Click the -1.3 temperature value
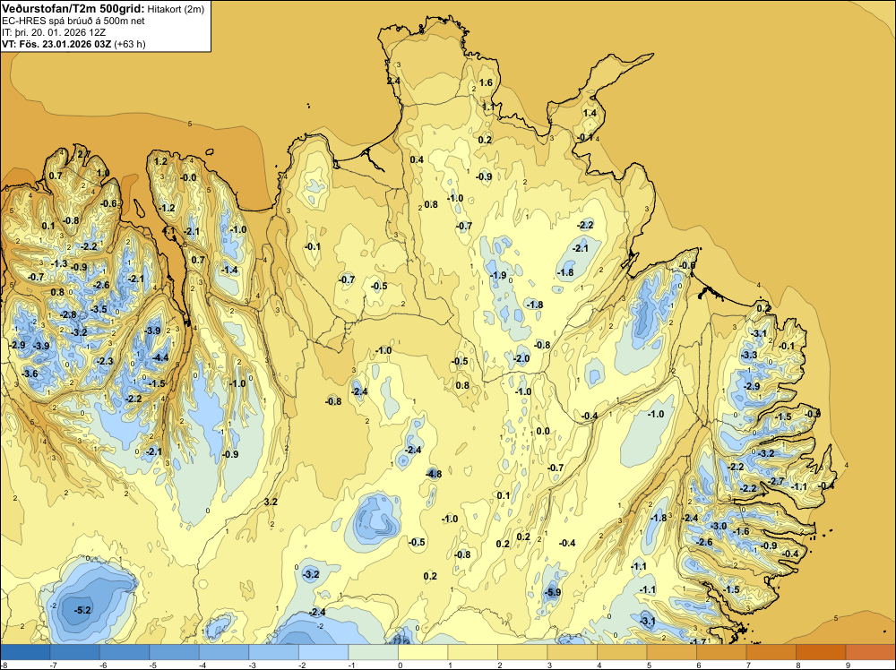 point(59,264)
